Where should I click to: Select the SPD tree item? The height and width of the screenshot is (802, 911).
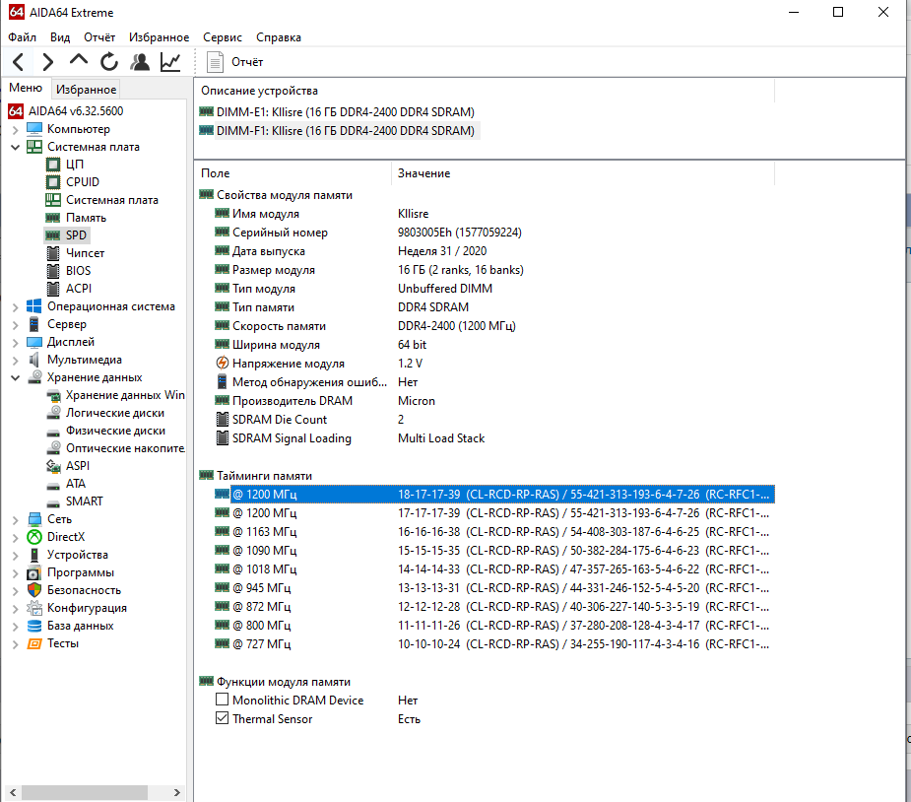pos(67,235)
